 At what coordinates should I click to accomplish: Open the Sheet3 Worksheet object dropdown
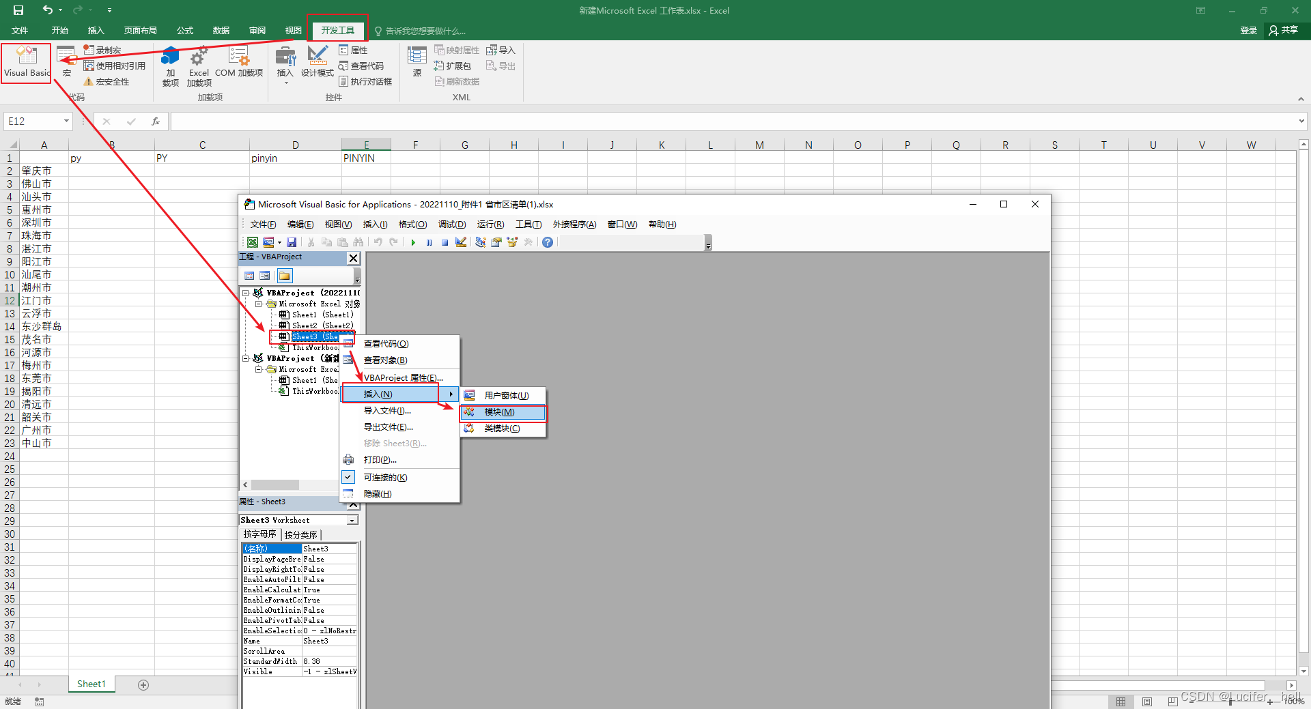[x=352, y=520]
